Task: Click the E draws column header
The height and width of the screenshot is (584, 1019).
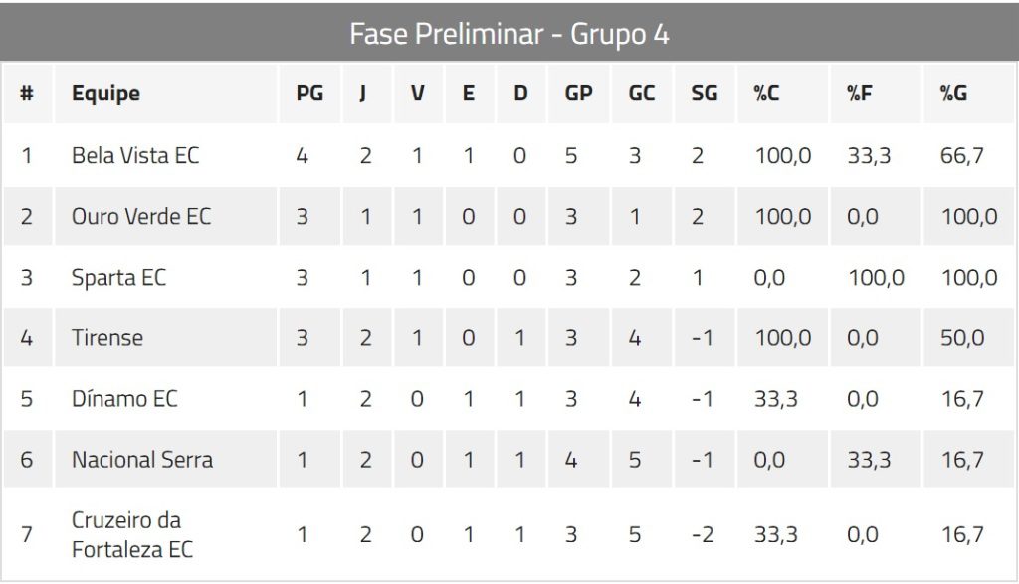Action: click(x=469, y=94)
